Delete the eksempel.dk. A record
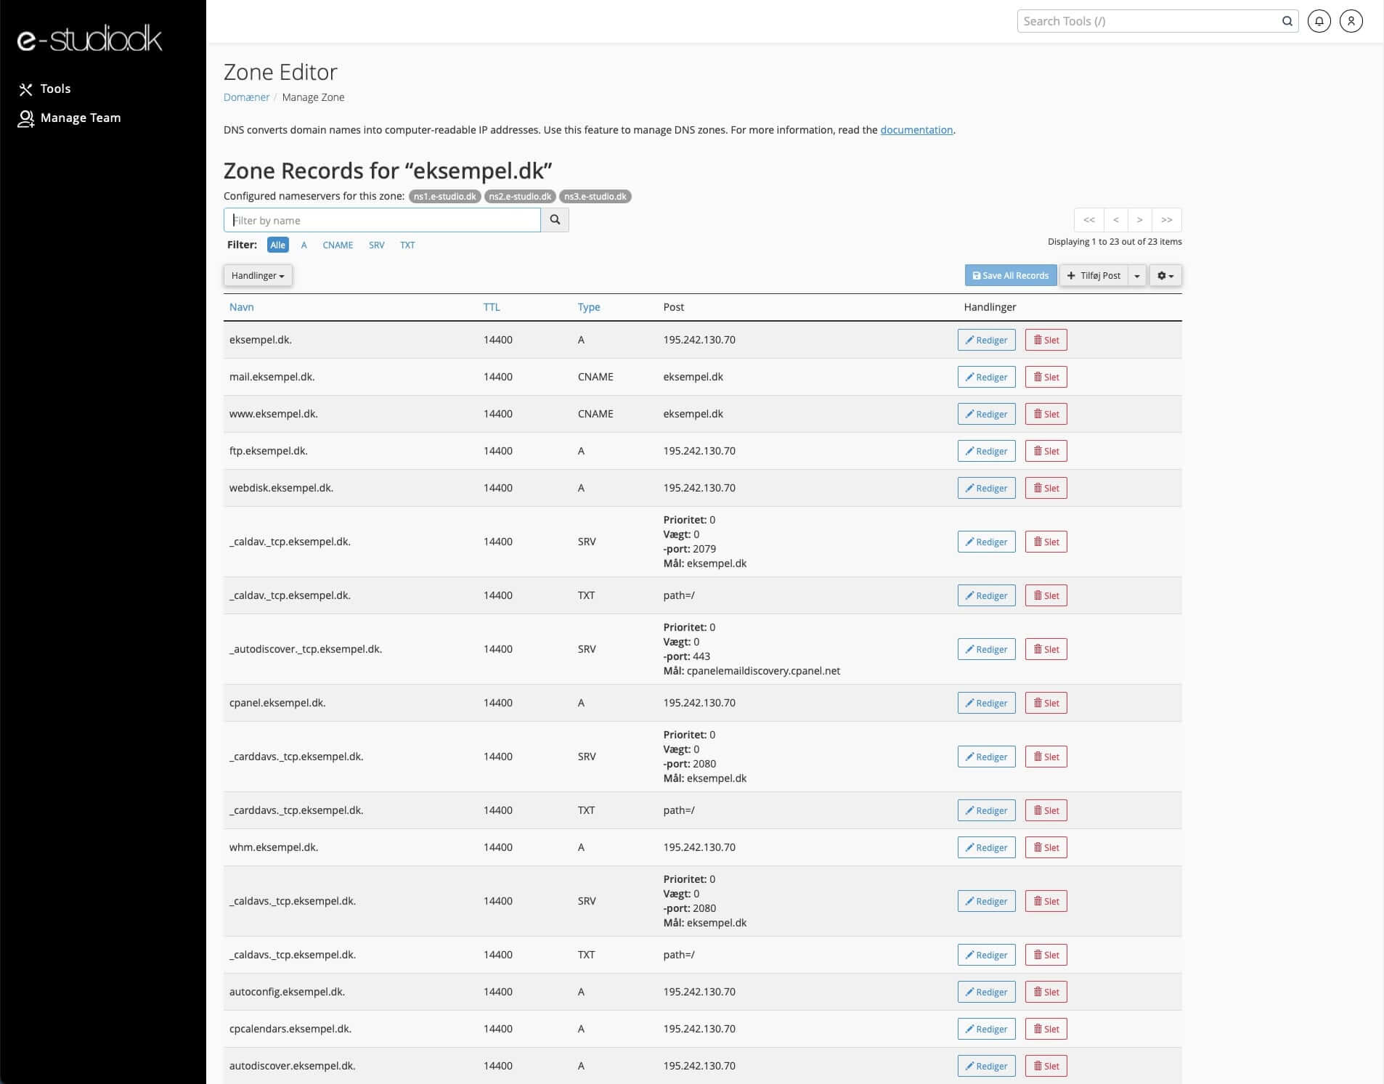The height and width of the screenshot is (1084, 1384). pos(1046,340)
